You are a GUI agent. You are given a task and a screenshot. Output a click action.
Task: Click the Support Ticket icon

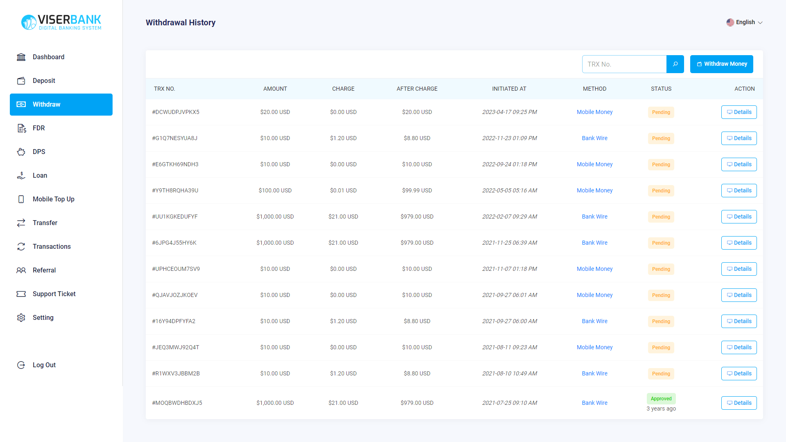[x=21, y=294]
